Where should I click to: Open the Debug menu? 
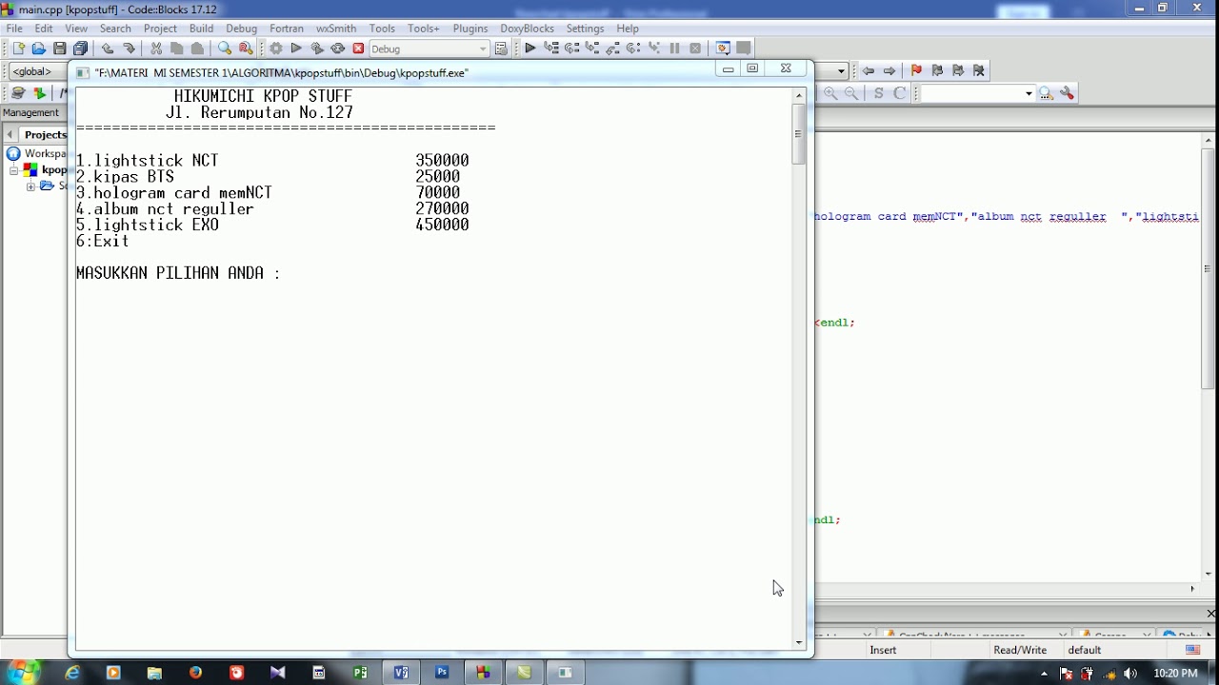(241, 29)
